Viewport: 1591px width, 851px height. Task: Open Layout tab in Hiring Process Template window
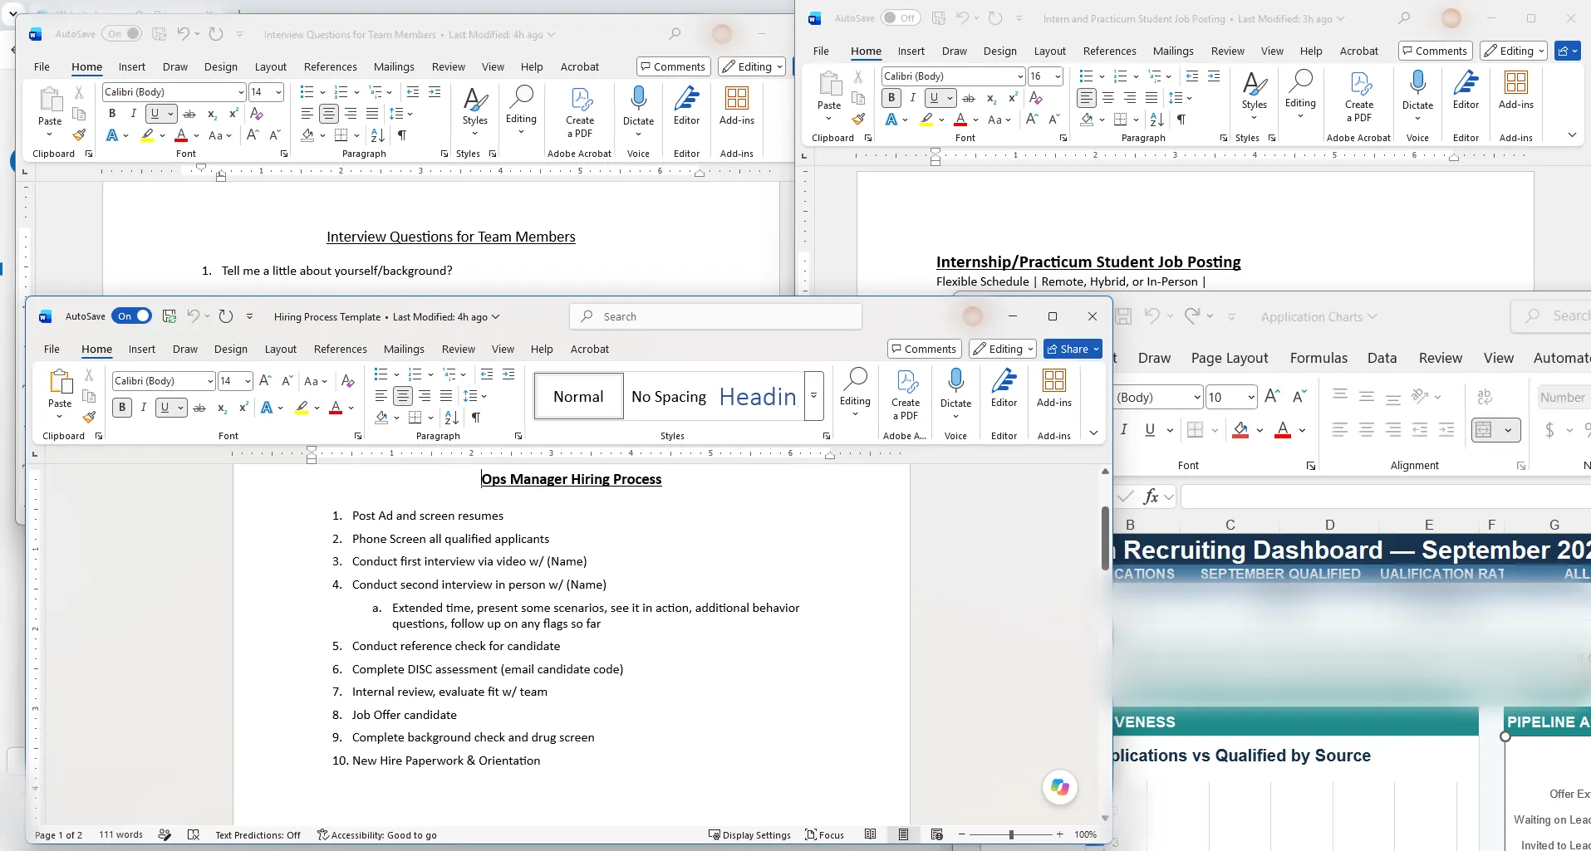click(x=281, y=349)
